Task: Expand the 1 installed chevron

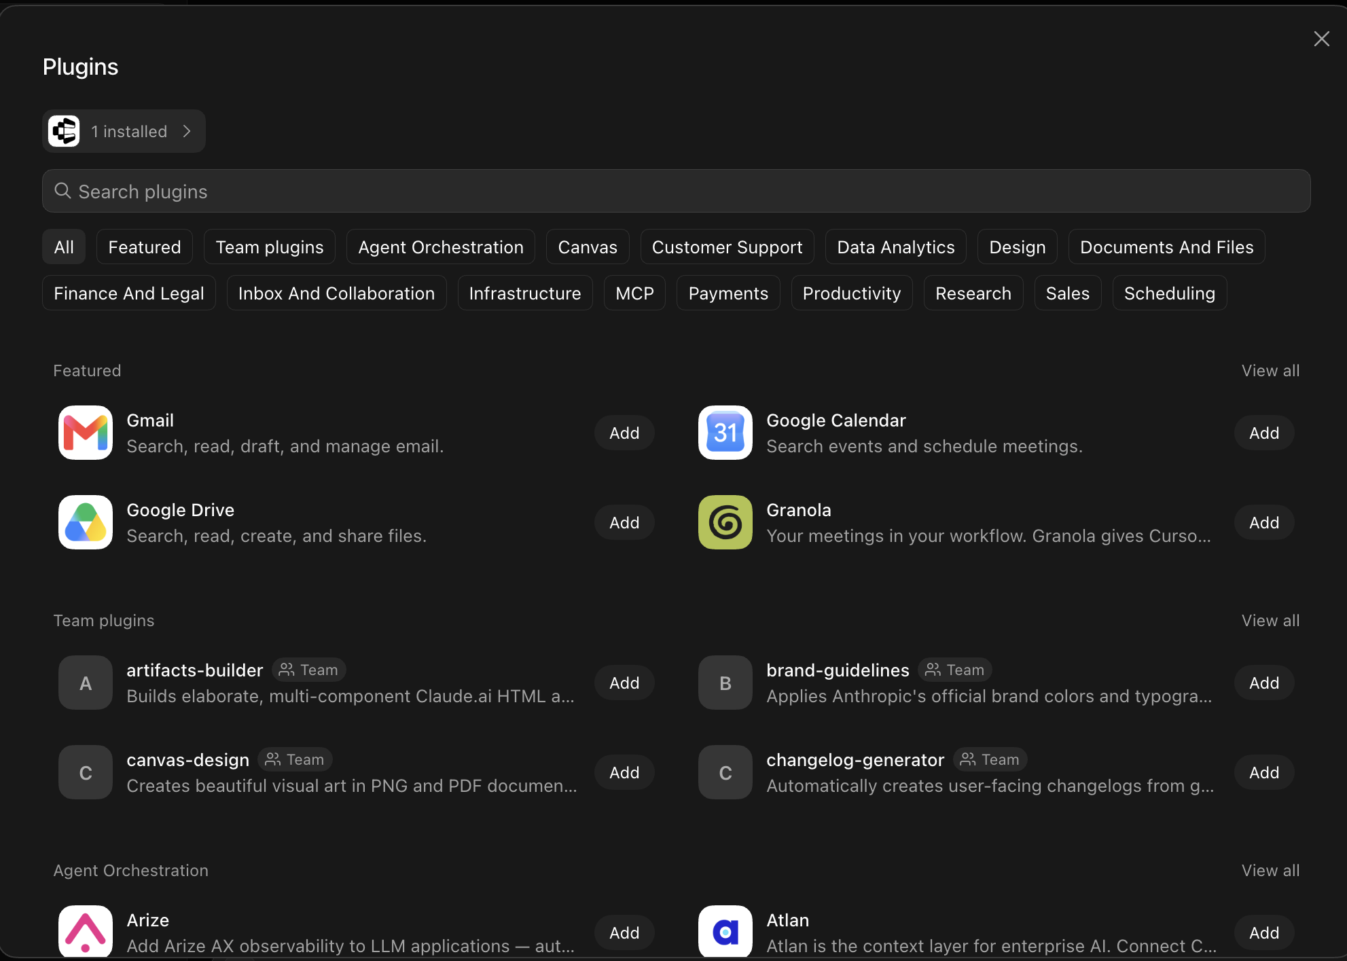Action: 187,131
